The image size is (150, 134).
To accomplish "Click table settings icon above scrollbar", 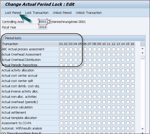I will (x=142, y=44).
